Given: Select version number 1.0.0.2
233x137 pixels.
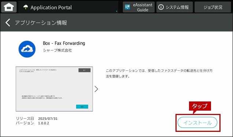Looking at the screenshot, I should pyautogui.click(x=43, y=123).
